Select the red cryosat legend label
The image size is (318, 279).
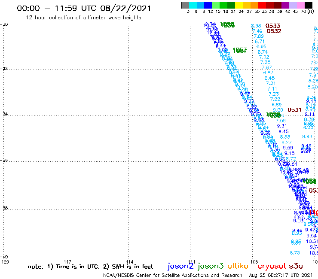pyautogui.click(x=272, y=266)
